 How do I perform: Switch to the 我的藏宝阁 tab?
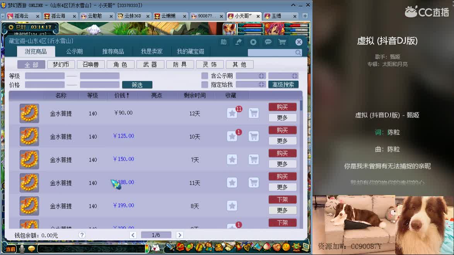tap(191, 51)
